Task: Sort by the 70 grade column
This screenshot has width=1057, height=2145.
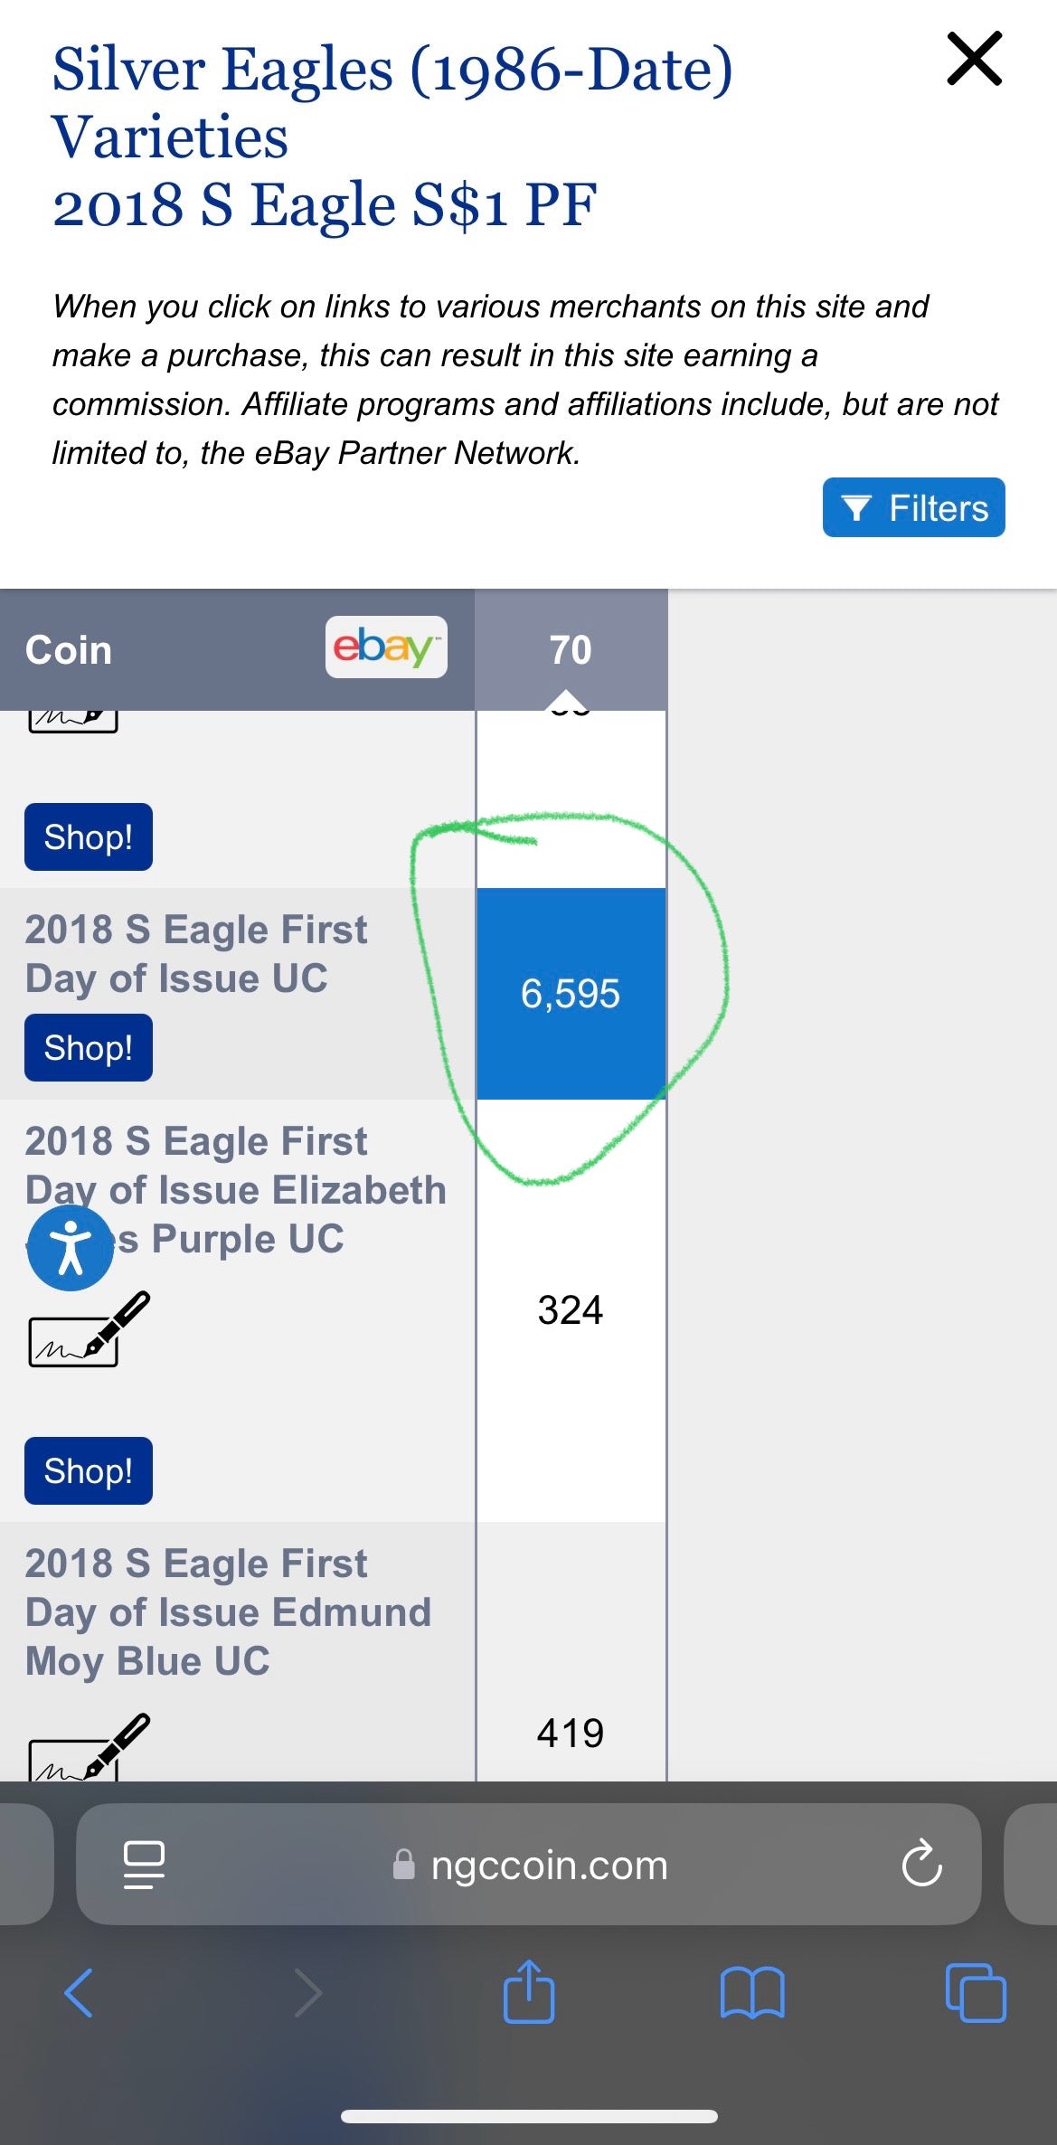Action: pos(571,649)
